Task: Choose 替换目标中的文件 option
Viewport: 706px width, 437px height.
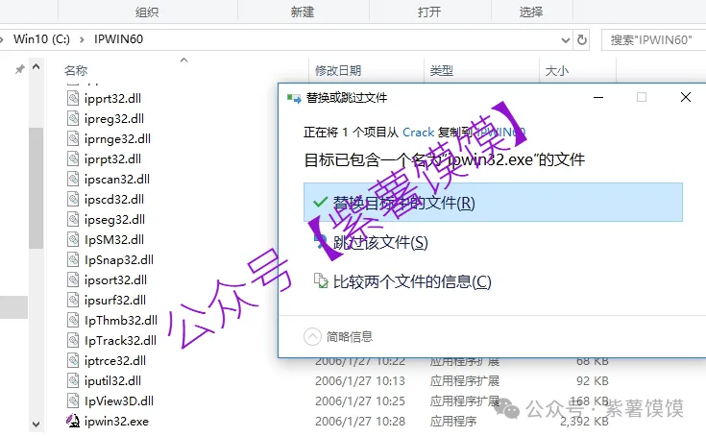Action: (x=403, y=203)
